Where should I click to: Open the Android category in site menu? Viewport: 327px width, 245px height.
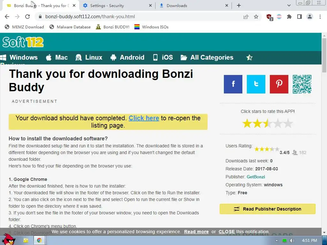(x=127, y=57)
